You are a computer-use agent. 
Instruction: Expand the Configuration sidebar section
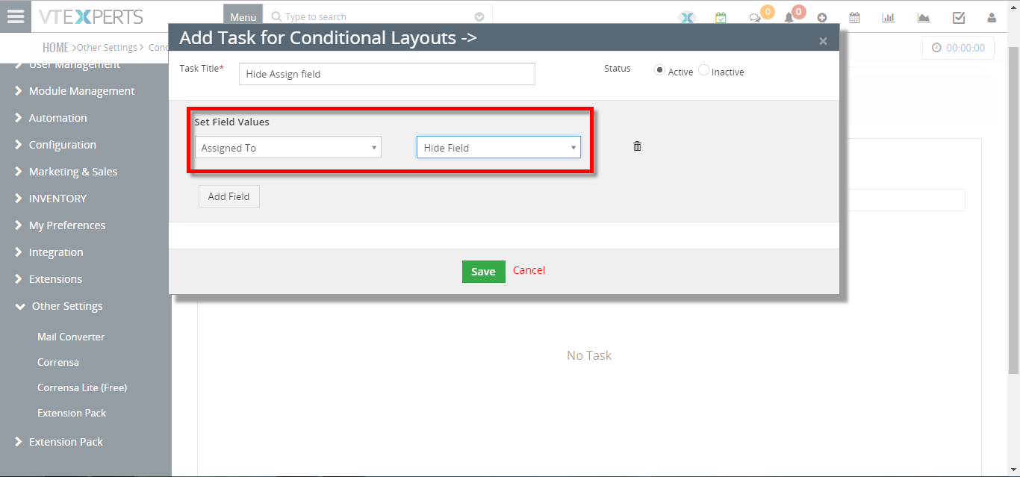55,145
